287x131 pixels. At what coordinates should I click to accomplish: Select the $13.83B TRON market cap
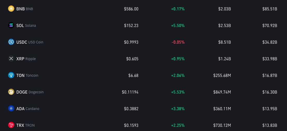pos(270,125)
